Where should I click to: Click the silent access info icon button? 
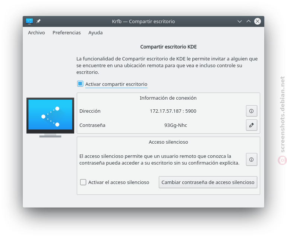[252, 159]
